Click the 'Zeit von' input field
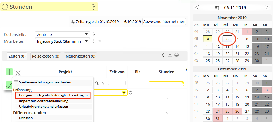The height and width of the screenshot is (122, 273). pyautogui.click(x=117, y=83)
